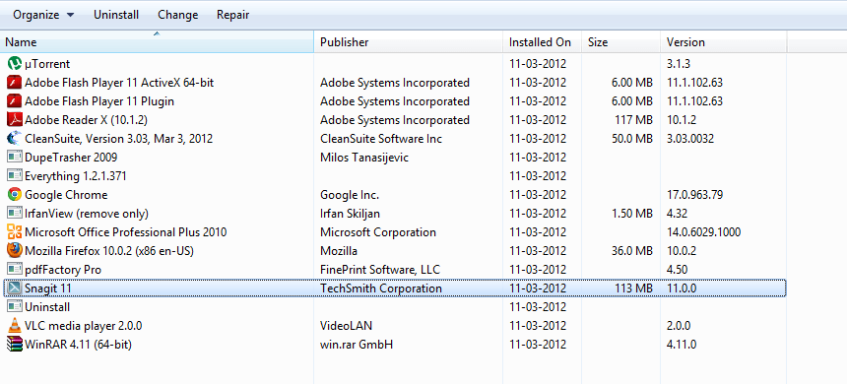Click the 36.0 MB size value
This screenshot has height=384, width=847.
tap(631, 251)
